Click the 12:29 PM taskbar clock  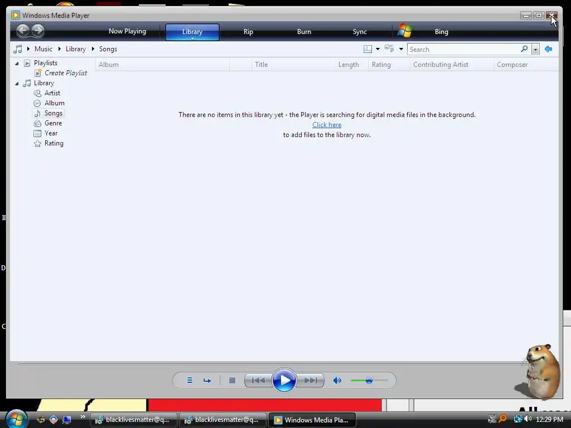point(549,419)
